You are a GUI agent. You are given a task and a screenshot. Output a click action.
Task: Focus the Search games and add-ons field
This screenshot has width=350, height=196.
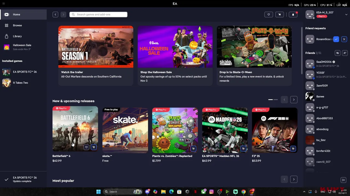click(x=98, y=14)
